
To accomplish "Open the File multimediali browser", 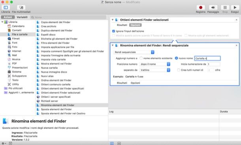I will click(21, 7).
